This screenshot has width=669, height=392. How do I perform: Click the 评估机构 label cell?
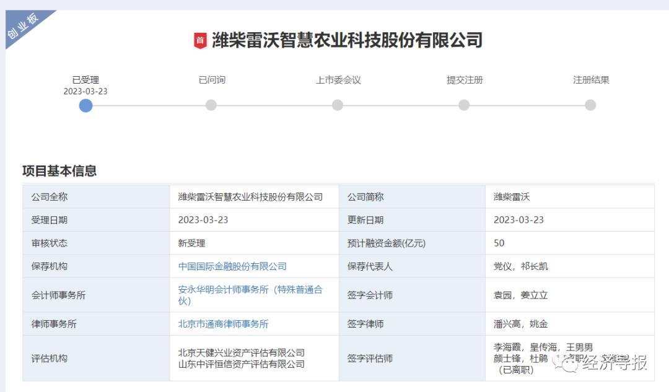97,359
